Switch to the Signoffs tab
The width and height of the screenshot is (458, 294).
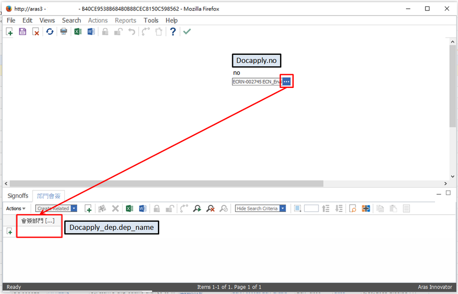pyautogui.click(x=18, y=196)
